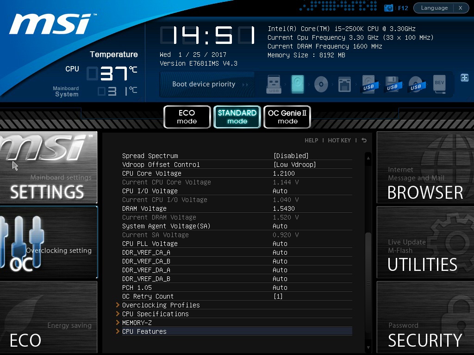This screenshot has width=474, height=355.
Task: Take a screenshot with the F12 camera icon
Action: pyautogui.click(x=388, y=8)
